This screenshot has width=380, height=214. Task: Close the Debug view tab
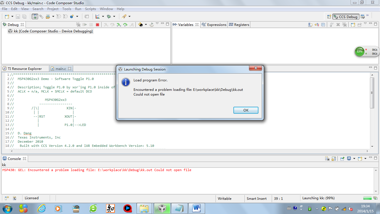[22, 25]
